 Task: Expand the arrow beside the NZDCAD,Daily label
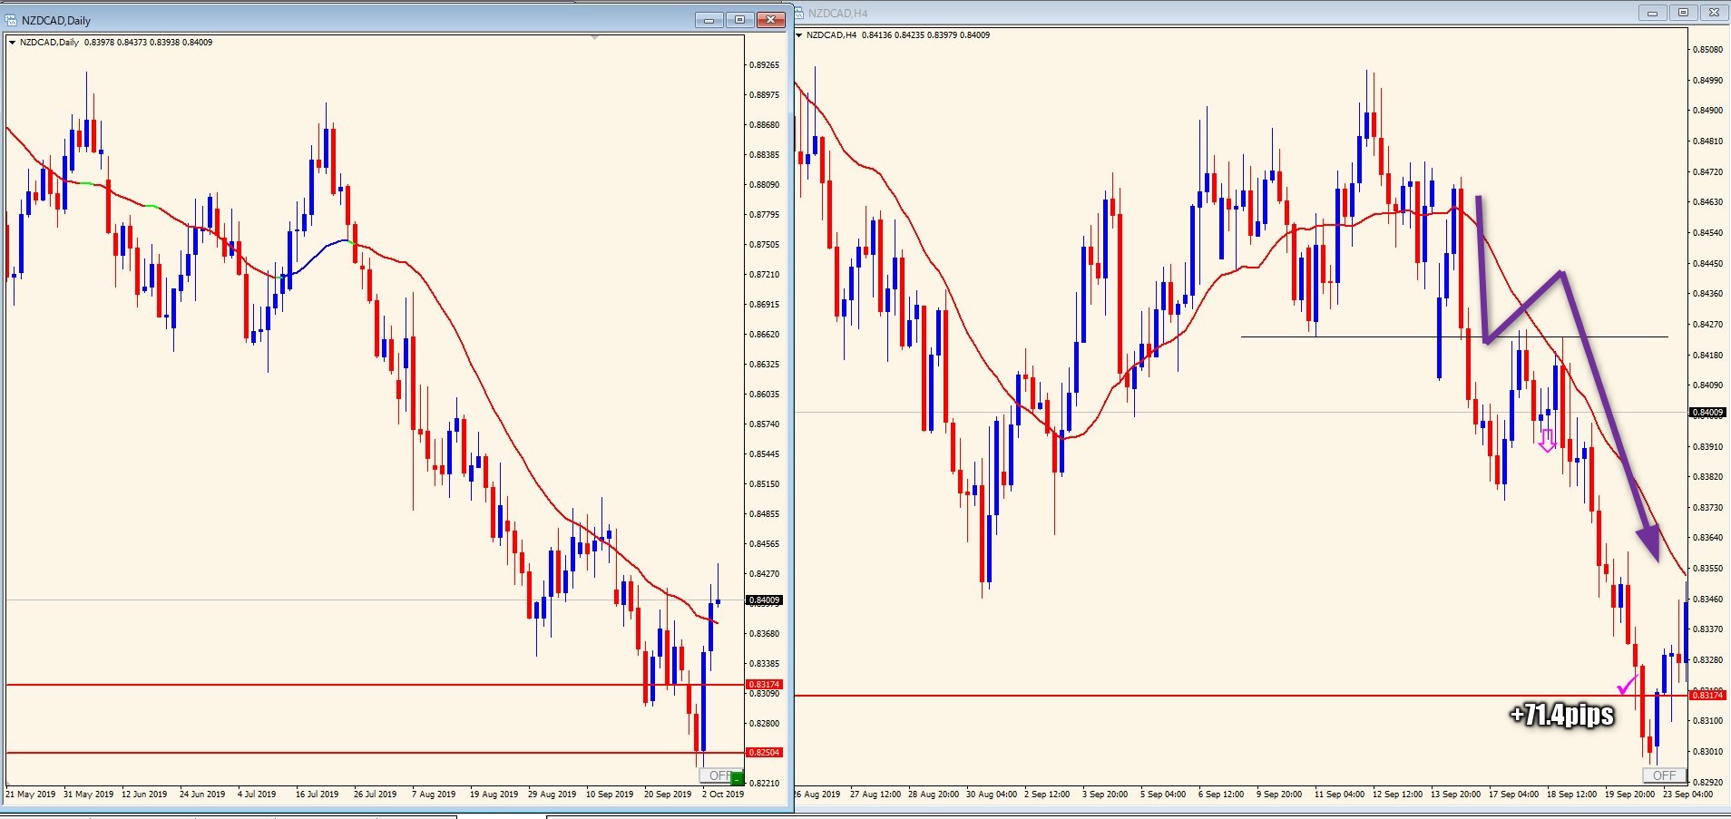pos(12,43)
